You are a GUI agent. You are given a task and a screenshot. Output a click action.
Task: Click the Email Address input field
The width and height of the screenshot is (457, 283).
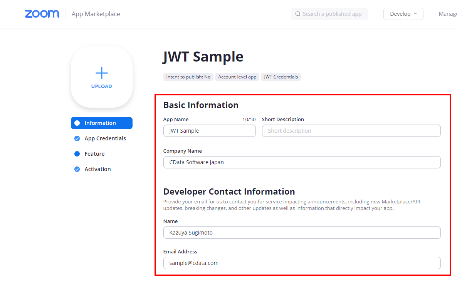click(x=302, y=263)
